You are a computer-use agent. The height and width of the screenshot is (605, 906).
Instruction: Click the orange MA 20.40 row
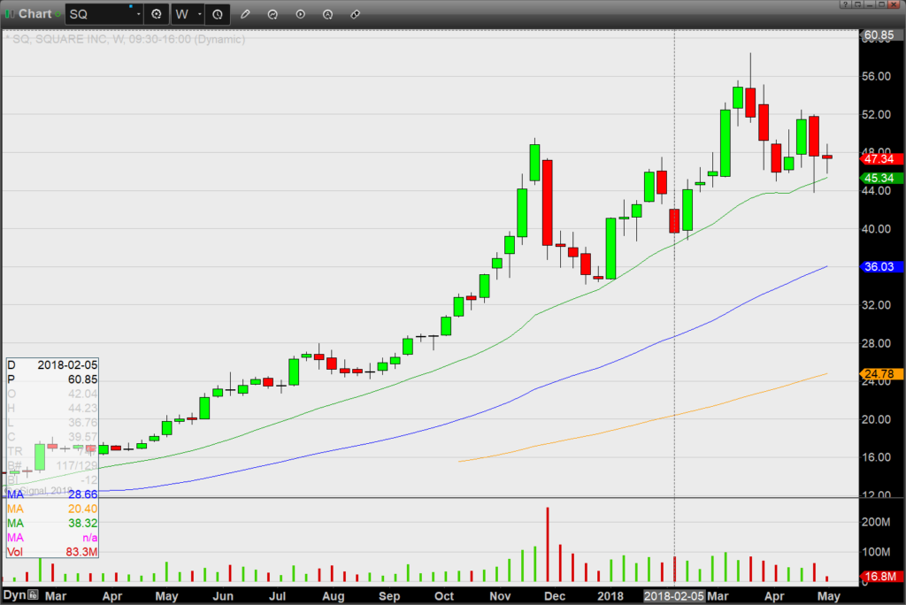coord(52,509)
